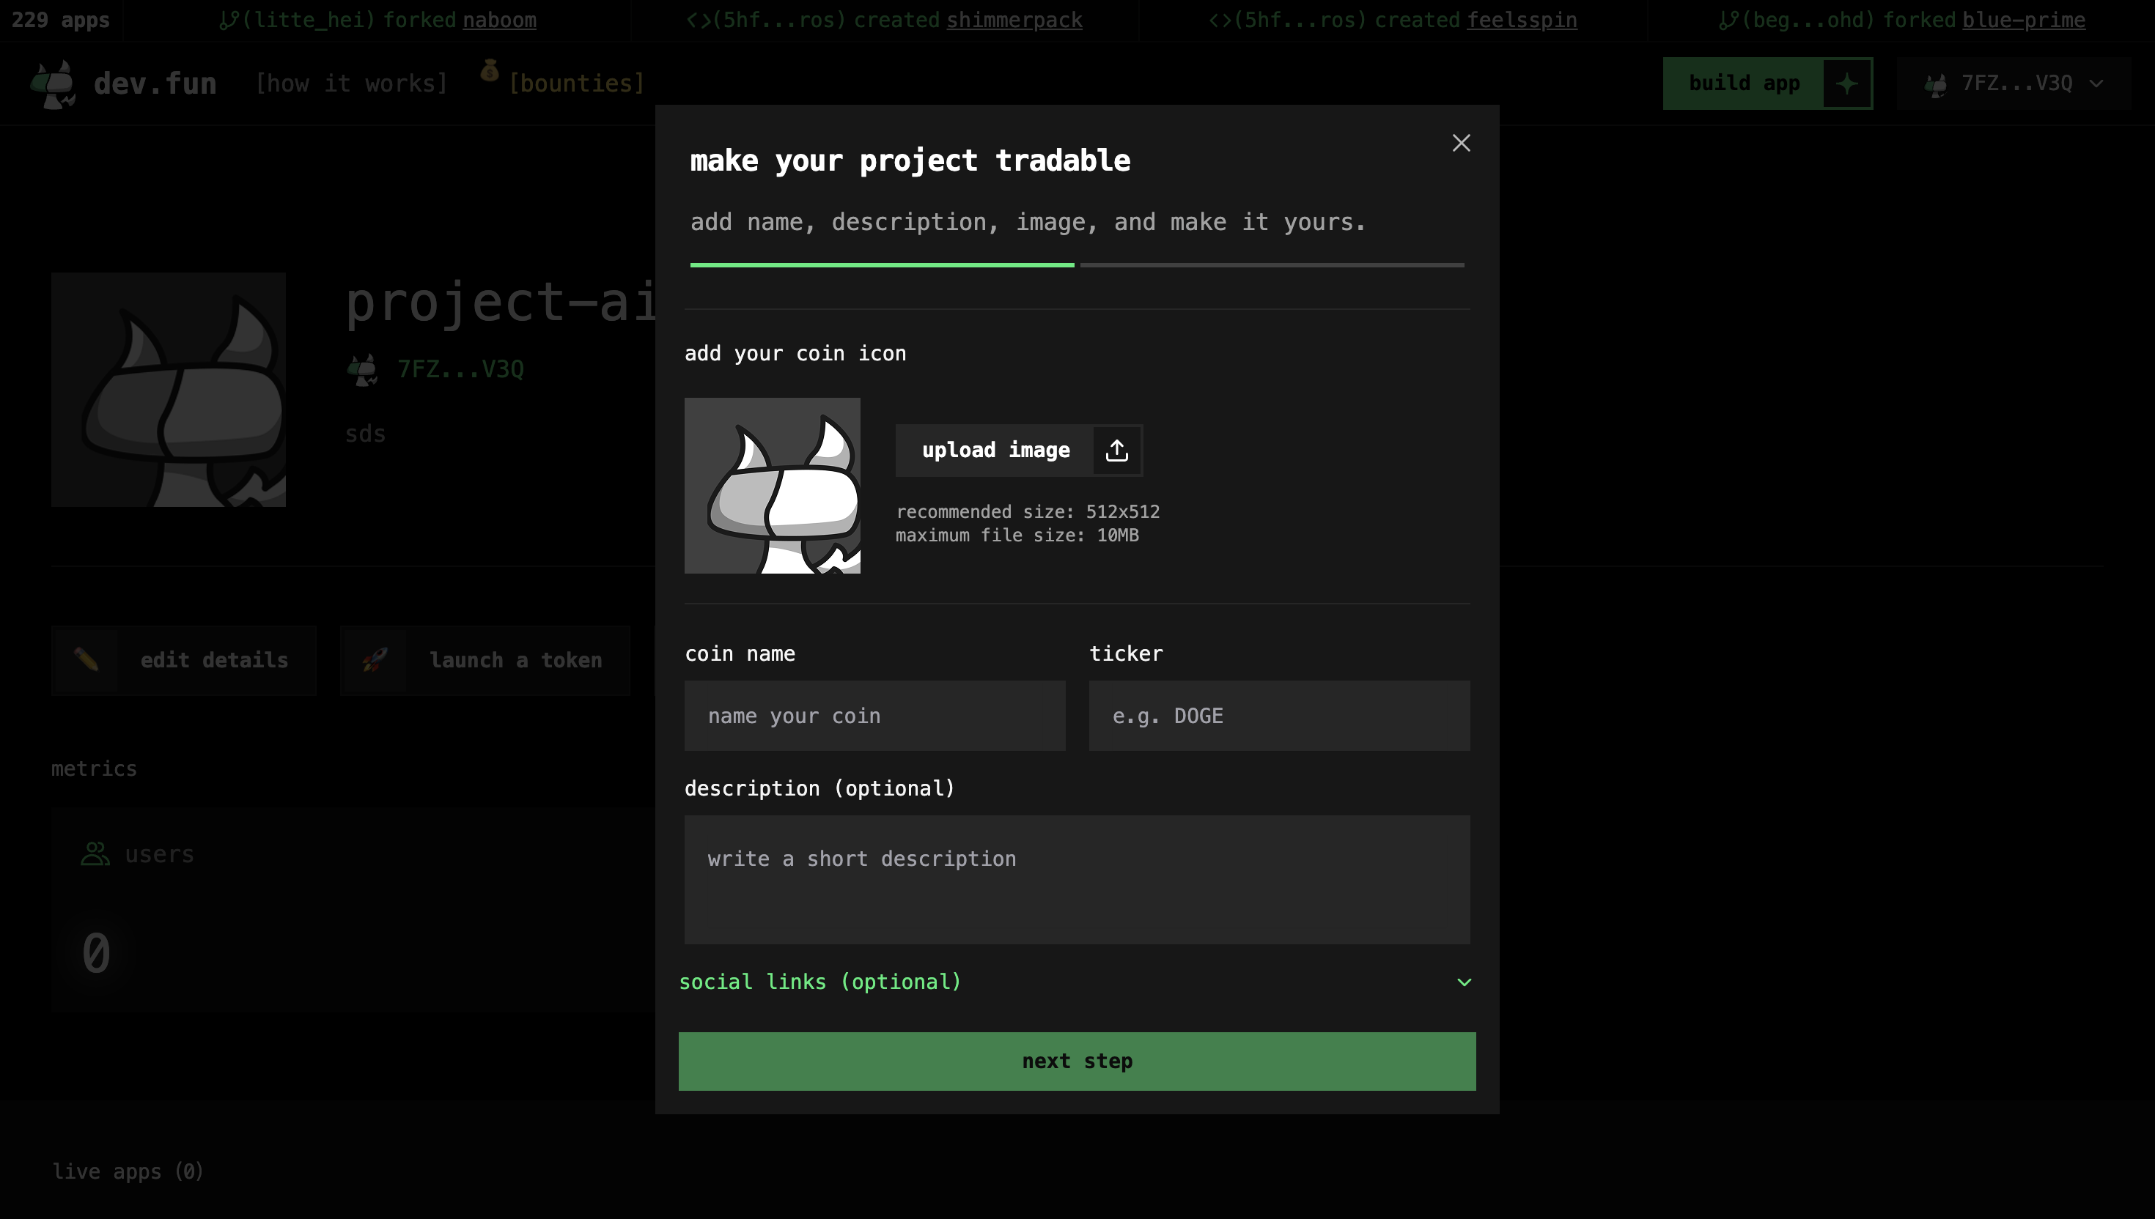Click the users metric icon

(95, 854)
